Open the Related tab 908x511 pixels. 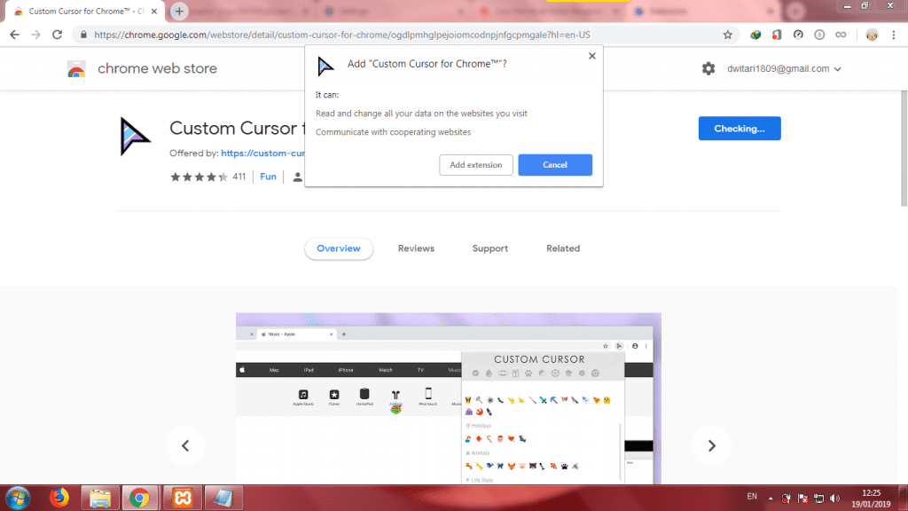tap(563, 248)
